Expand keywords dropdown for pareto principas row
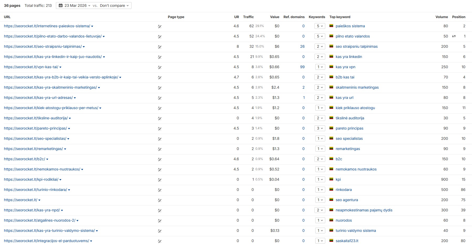 click(320, 128)
